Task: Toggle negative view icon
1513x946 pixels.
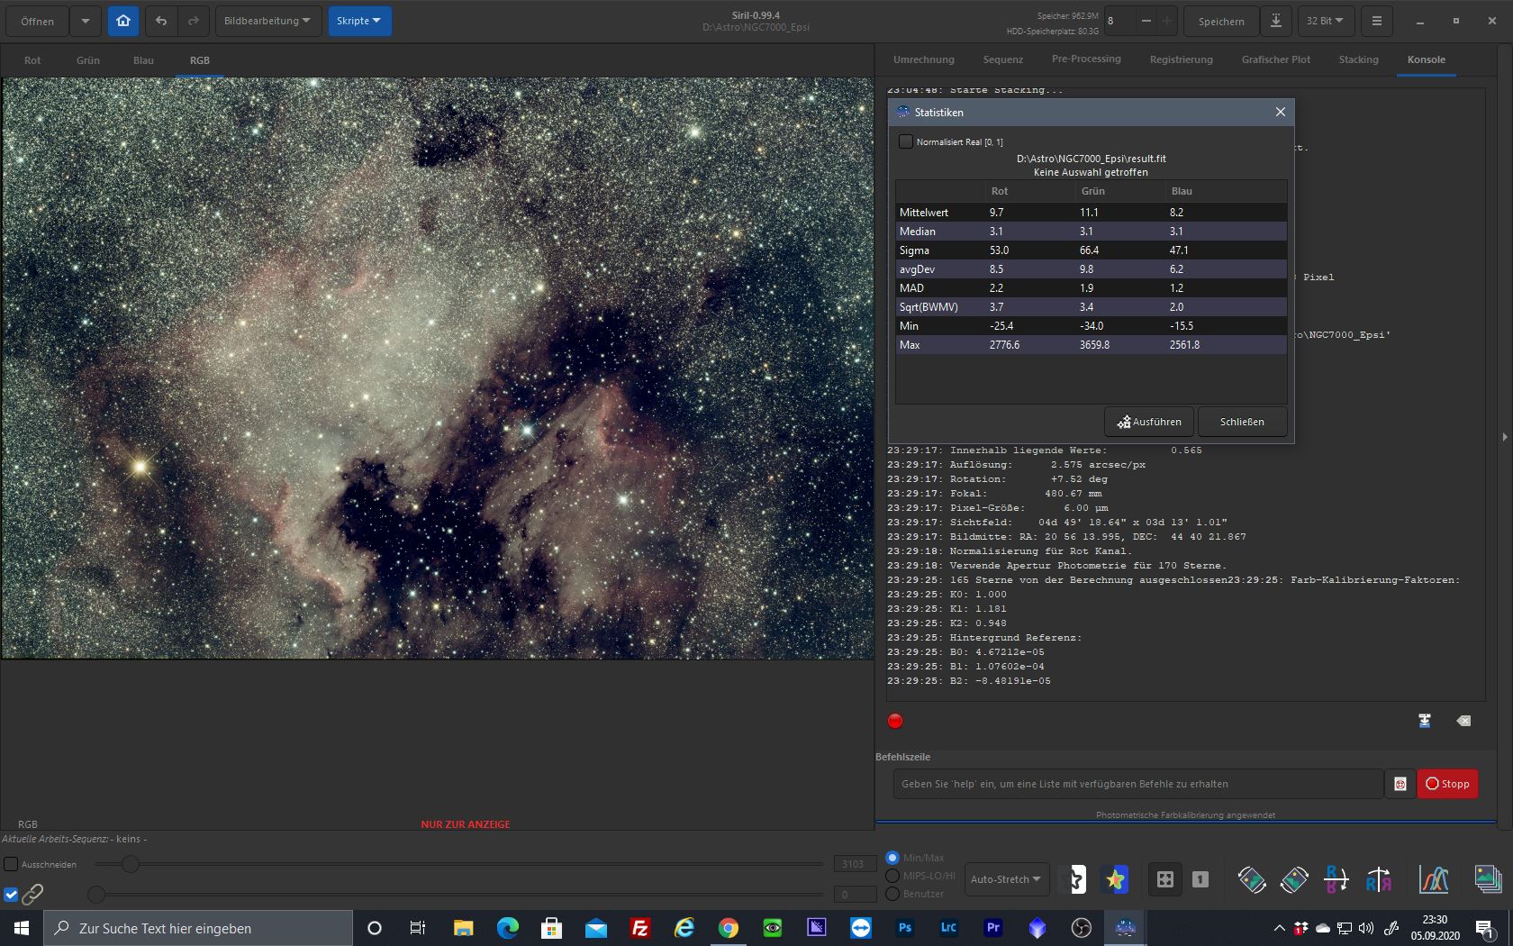Action: click(1074, 879)
